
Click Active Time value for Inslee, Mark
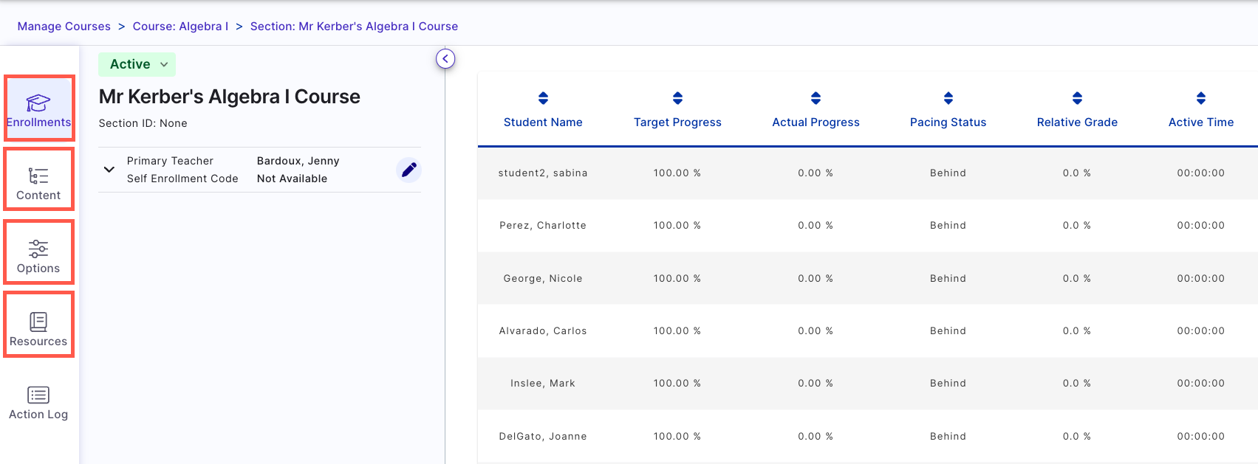(x=1201, y=384)
